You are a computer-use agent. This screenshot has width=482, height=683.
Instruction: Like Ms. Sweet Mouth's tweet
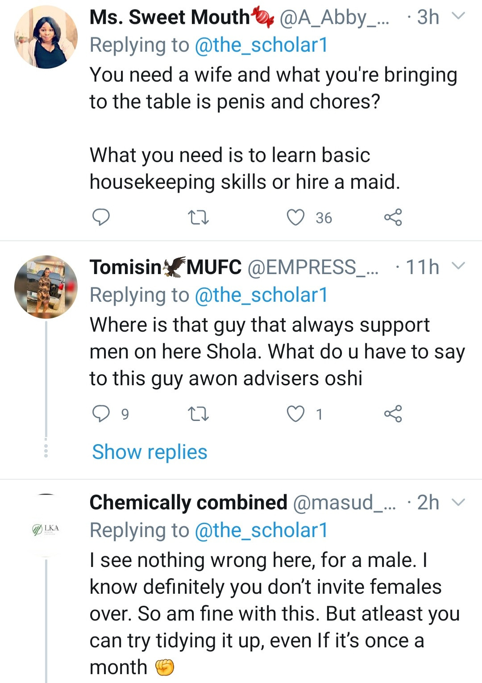(295, 217)
